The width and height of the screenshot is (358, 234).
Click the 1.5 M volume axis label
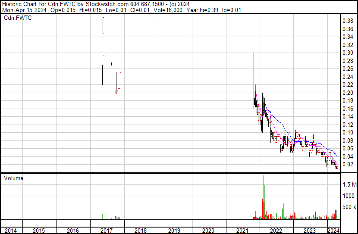coord(349,184)
